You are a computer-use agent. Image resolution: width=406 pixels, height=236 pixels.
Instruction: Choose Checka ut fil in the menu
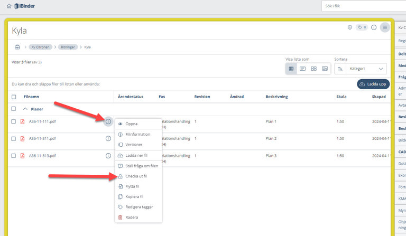click(139, 176)
